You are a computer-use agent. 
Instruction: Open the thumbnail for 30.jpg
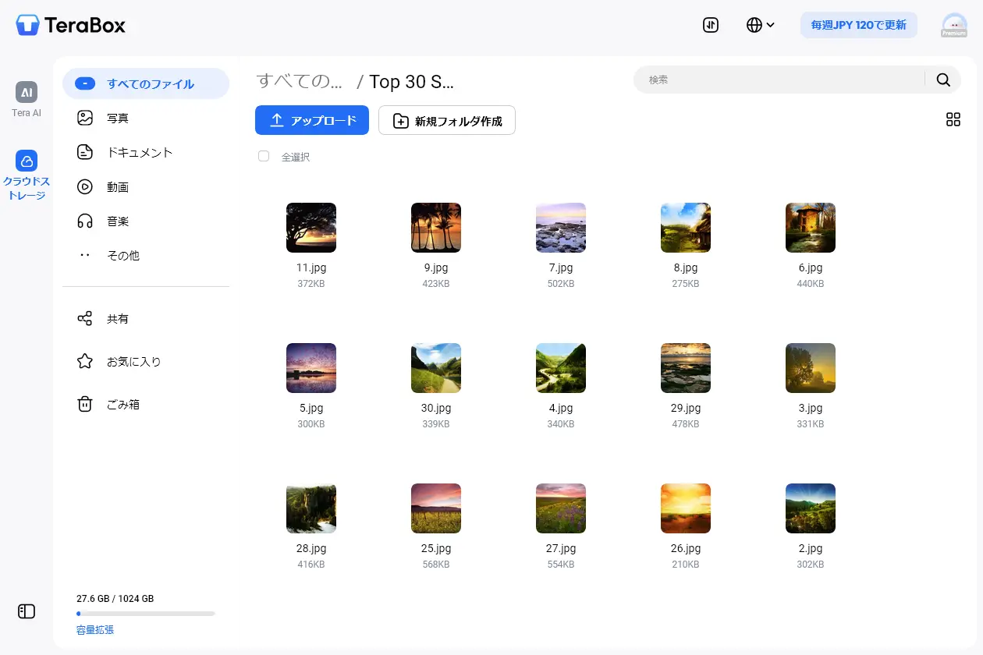(x=436, y=367)
